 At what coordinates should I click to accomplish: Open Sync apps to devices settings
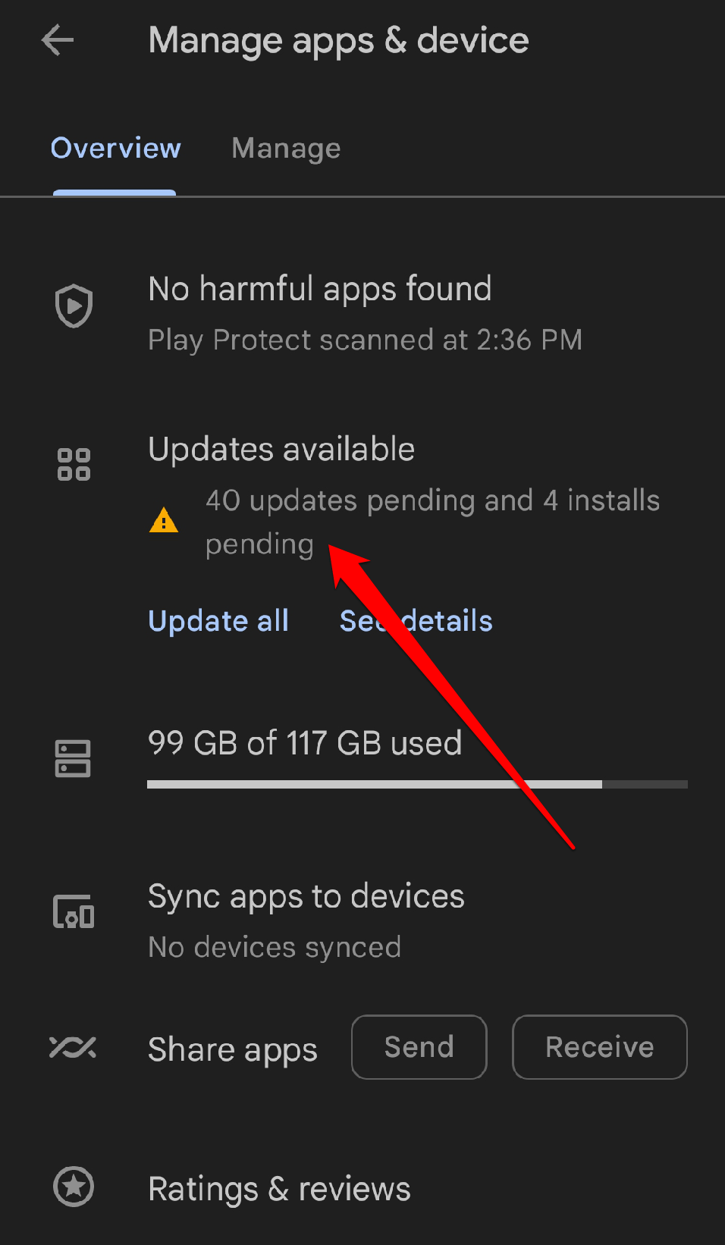pos(306,896)
